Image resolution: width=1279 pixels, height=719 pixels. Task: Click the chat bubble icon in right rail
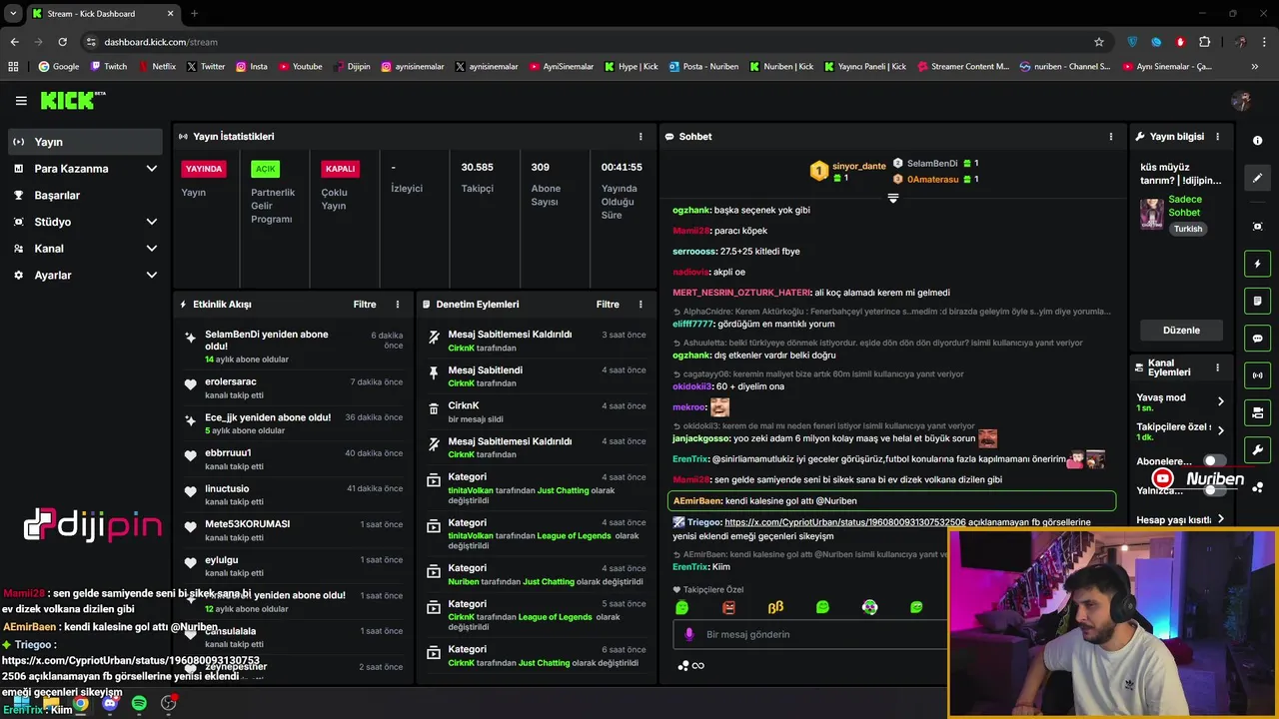click(x=1258, y=339)
